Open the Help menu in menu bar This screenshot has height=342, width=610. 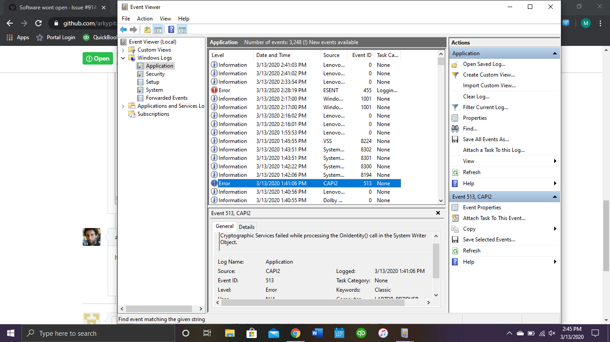(x=184, y=19)
